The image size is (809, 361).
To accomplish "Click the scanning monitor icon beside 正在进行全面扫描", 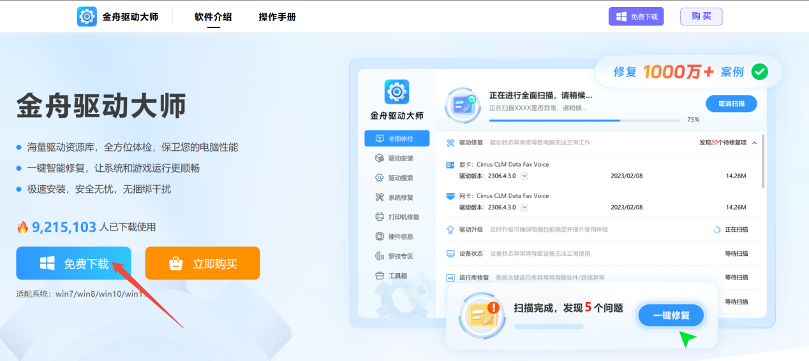I will (x=463, y=105).
